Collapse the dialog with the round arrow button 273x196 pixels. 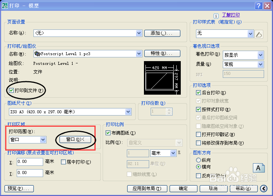click(264, 189)
